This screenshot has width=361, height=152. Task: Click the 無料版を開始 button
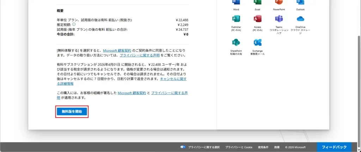pyautogui.click(x=72, y=111)
